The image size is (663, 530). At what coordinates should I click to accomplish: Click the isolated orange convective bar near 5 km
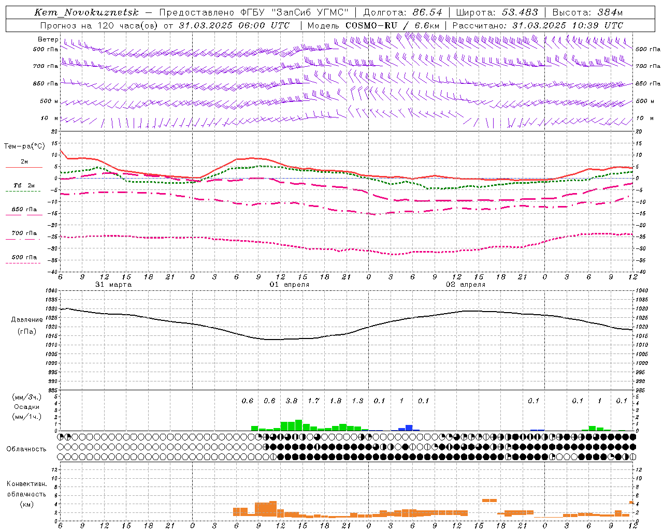[x=489, y=500]
